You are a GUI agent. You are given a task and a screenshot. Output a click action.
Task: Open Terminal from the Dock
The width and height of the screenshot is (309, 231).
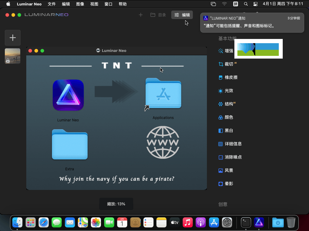point(246,223)
